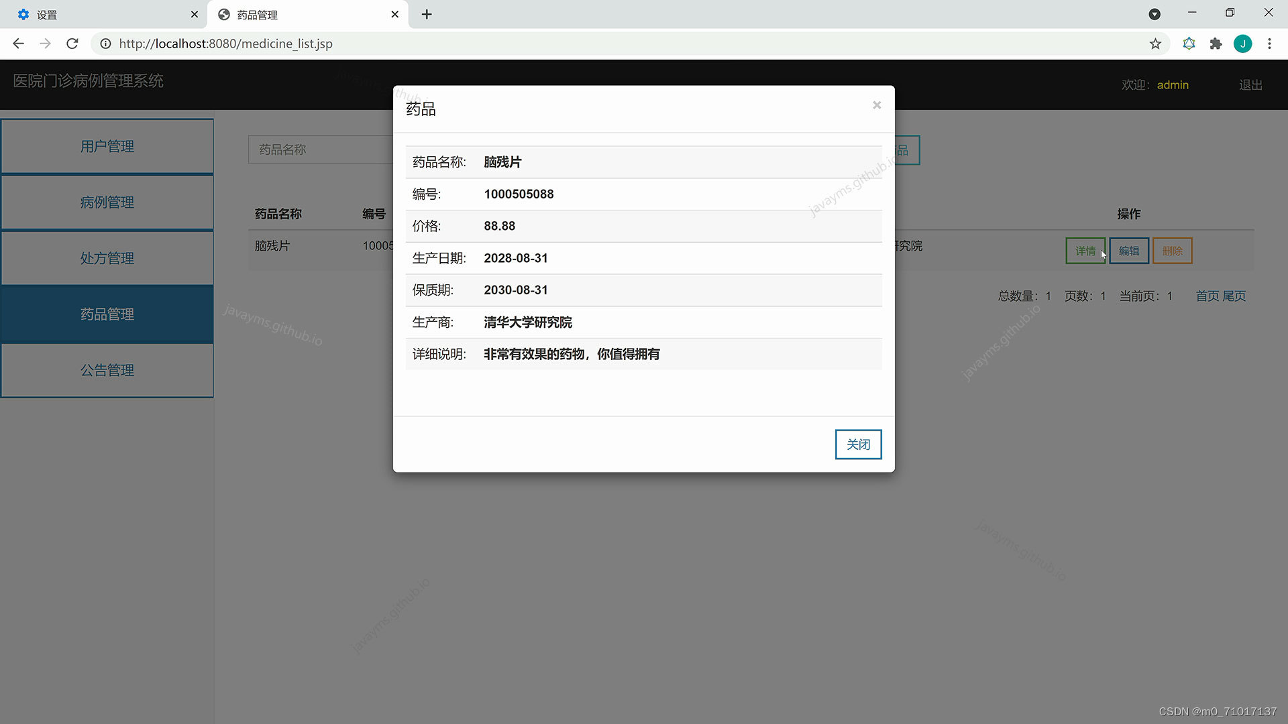Open the Chrome three-dot menu
Viewport: 1288px width, 724px height.
1269,44
